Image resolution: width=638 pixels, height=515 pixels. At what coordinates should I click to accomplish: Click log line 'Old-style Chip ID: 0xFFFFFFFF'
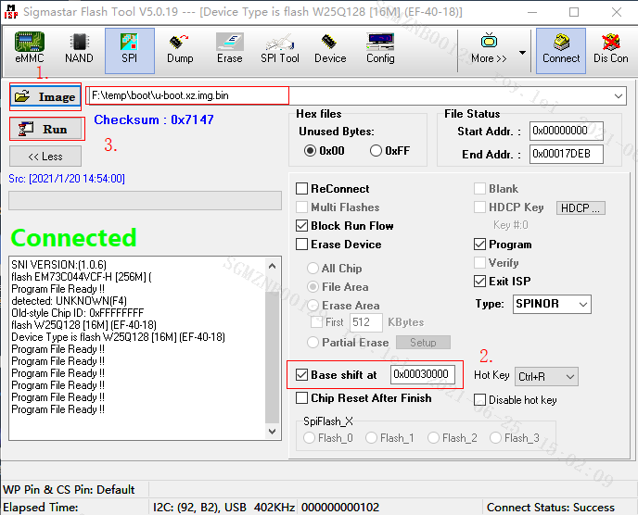[x=78, y=313]
